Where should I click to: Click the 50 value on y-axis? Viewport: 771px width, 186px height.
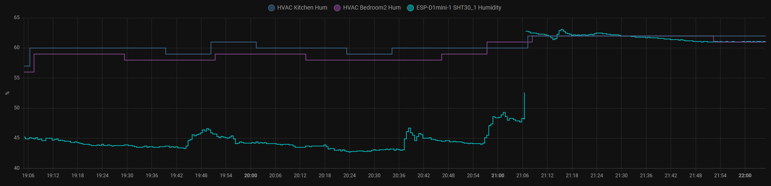click(17, 108)
